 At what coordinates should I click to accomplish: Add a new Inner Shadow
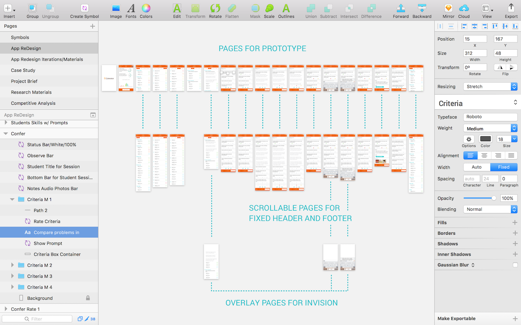coord(515,254)
